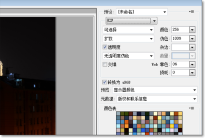Click the arrow button beside the 颜色 256 field
This screenshot has width=205, height=138.
[x=192, y=30]
